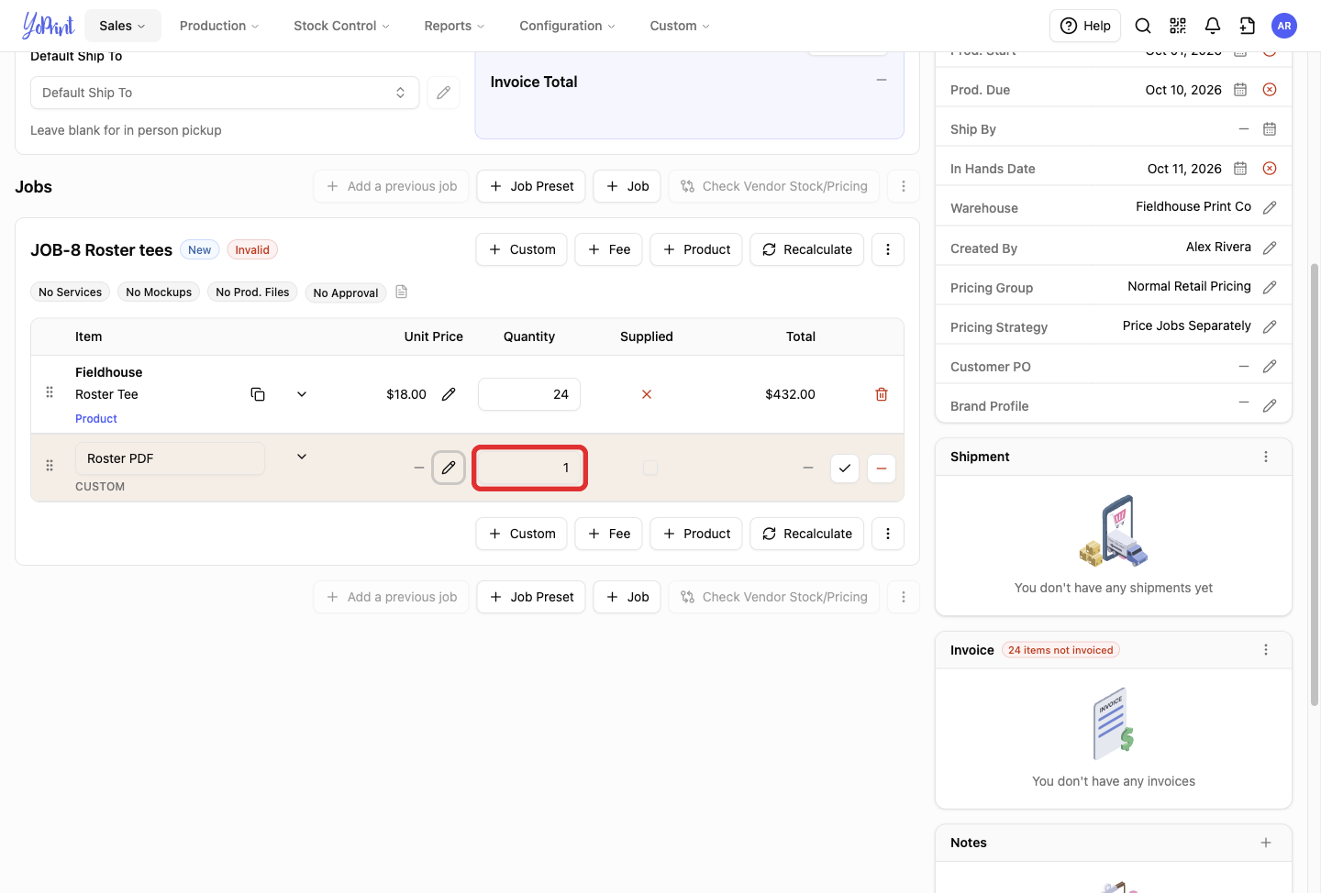Open the Default Ship To dropdown
The height and width of the screenshot is (893, 1321).
(x=225, y=93)
